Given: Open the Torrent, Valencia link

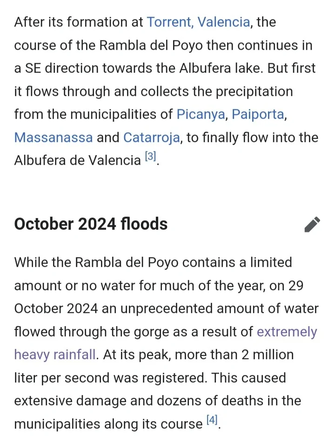Looking at the screenshot, I should pyautogui.click(x=198, y=22).
